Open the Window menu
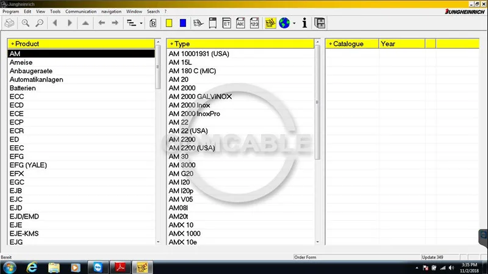This screenshot has width=488, height=274. point(134,12)
